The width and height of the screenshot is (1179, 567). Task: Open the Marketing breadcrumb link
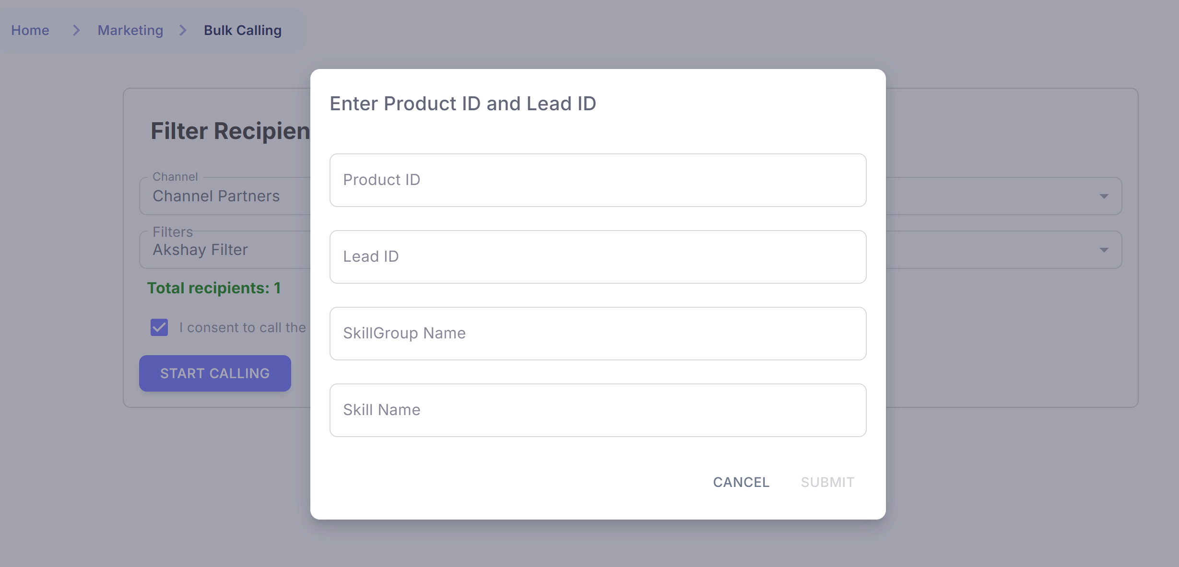click(x=130, y=30)
